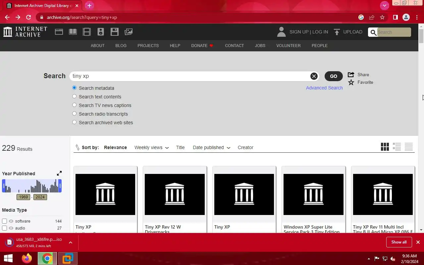Select Search radio transcripts option

(74, 114)
